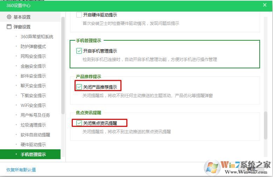Close the 360设置中心 dialog
Screen dimensions: 273x177
265,5
